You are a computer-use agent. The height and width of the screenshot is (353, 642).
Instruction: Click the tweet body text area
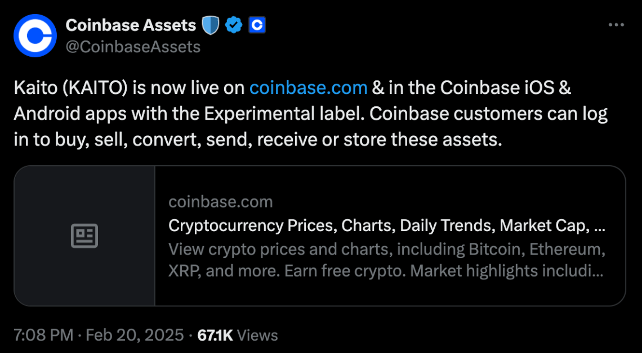coord(310,113)
